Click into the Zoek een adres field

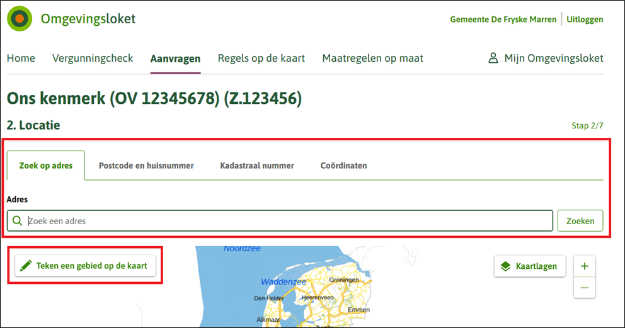tap(280, 221)
